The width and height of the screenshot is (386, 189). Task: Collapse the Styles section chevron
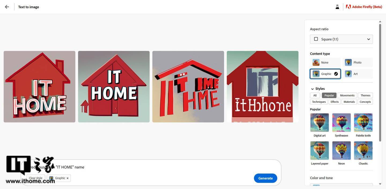coord(312,89)
